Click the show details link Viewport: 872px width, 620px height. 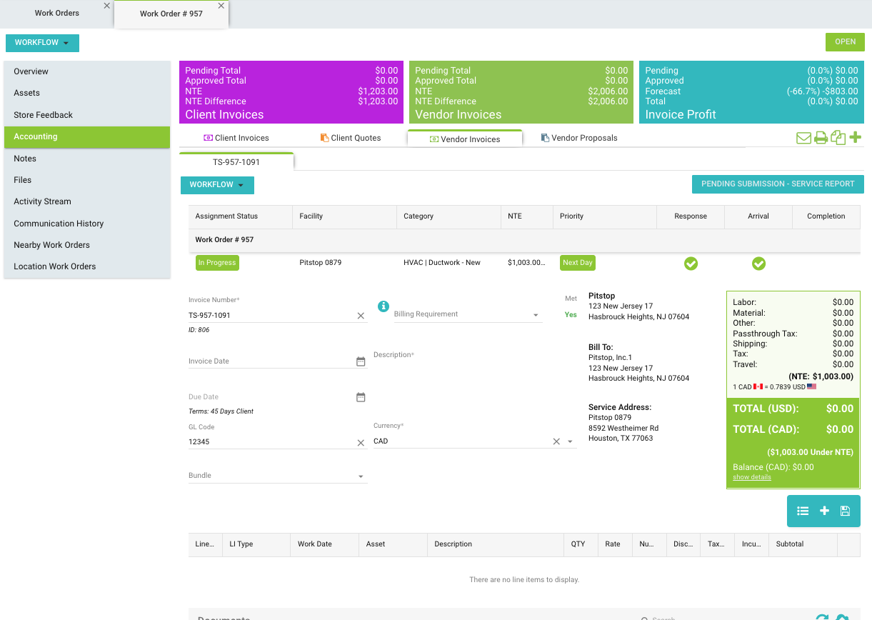click(752, 477)
